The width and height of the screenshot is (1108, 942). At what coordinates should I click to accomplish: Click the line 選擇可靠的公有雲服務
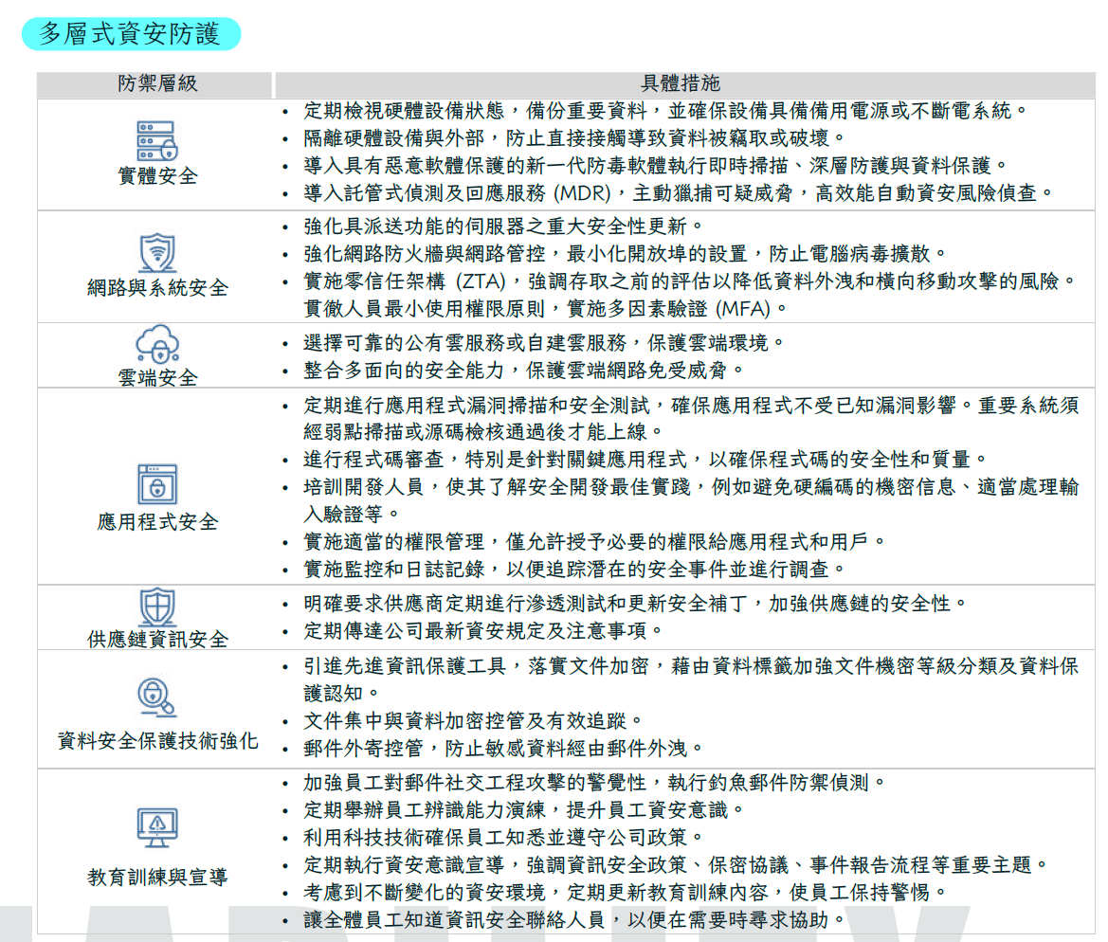tap(544, 343)
